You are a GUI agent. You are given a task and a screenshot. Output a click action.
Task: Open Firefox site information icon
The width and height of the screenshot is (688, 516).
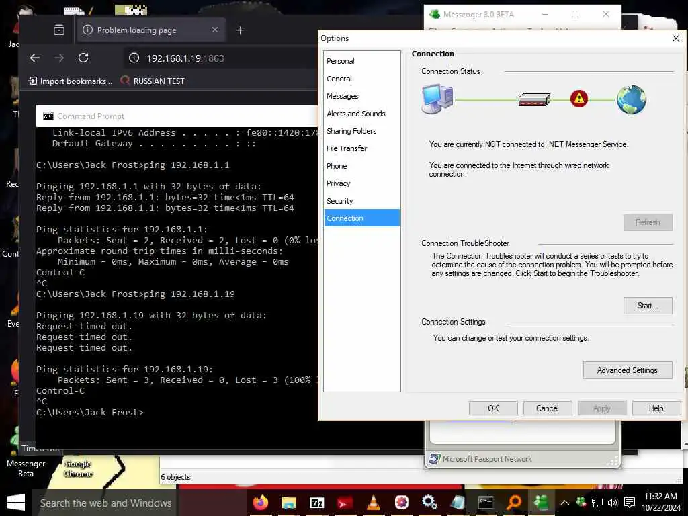(134, 58)
